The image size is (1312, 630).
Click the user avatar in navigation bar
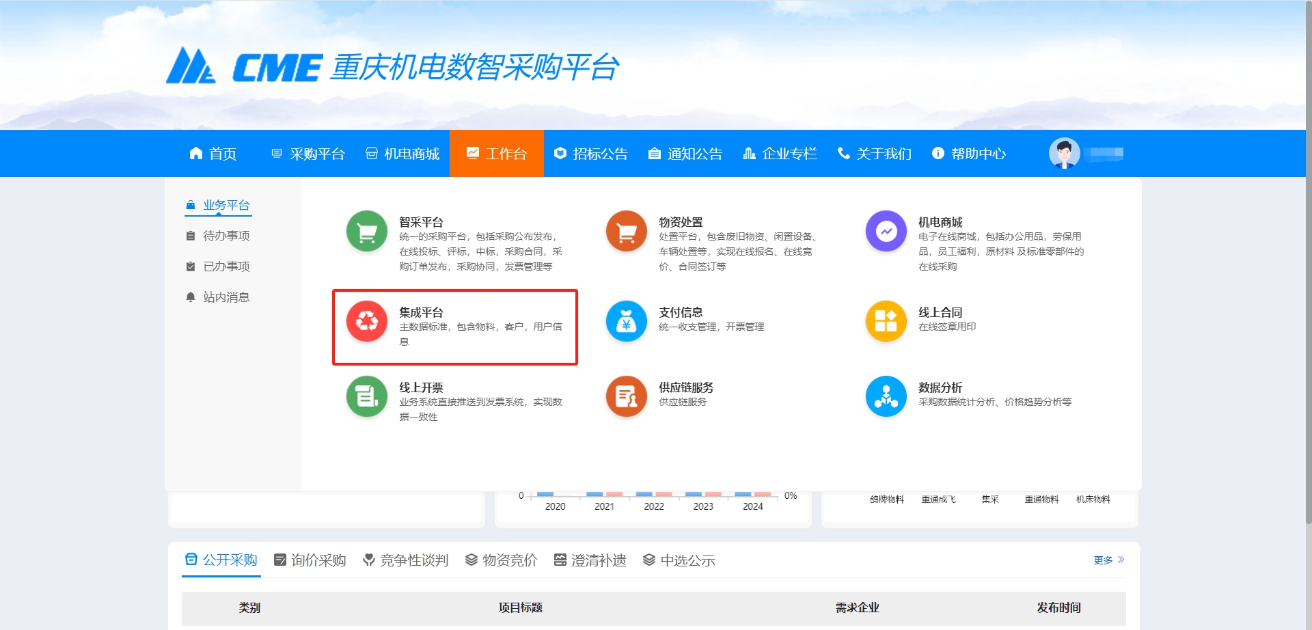(x=1064, y=153)
